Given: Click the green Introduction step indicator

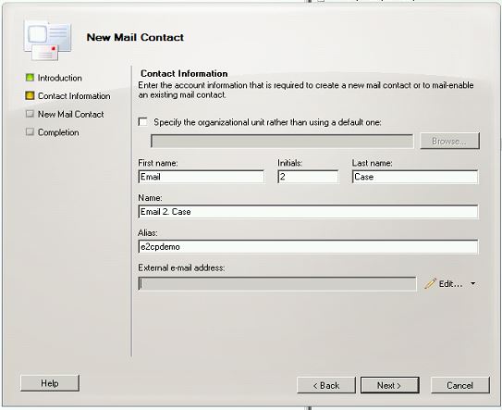Looking at the screenshot, I should click(30, 78).
